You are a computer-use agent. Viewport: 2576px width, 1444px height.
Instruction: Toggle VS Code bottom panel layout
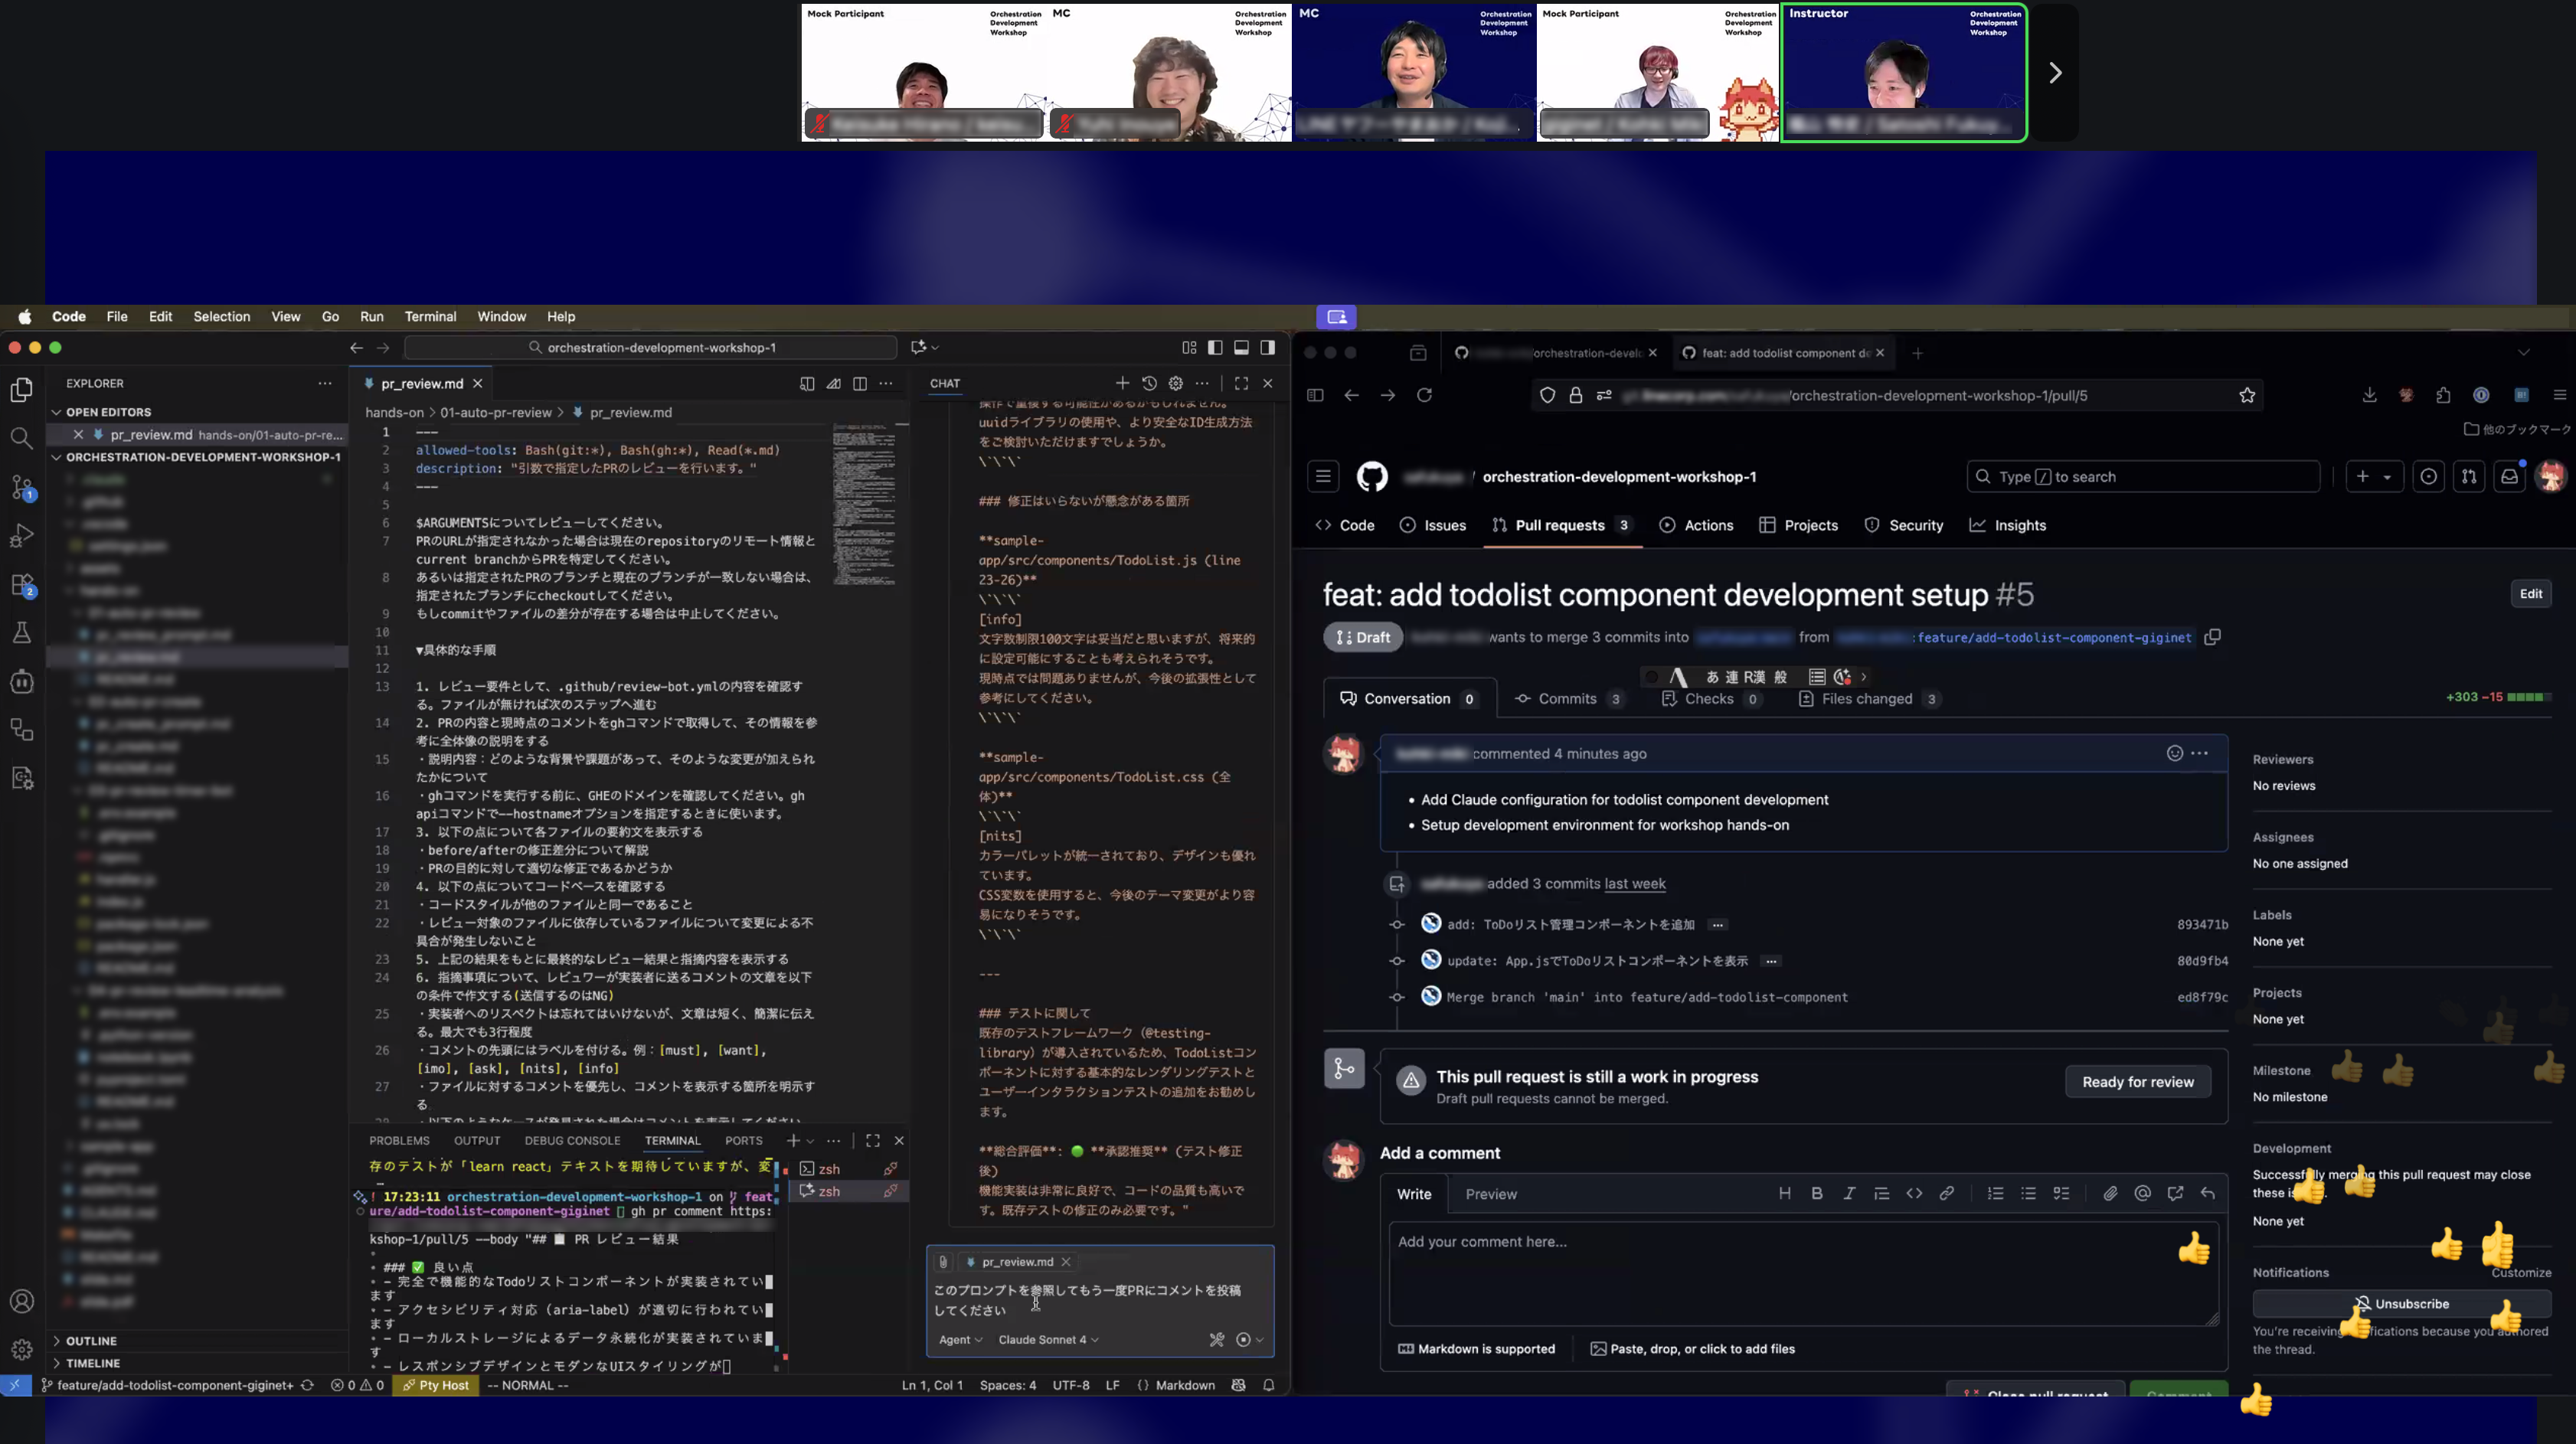click(x=1241, y=347)
